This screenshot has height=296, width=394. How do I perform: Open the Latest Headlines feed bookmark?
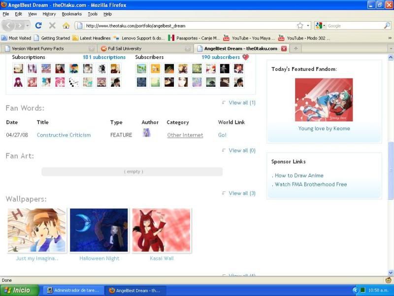(x=92, y=38)
